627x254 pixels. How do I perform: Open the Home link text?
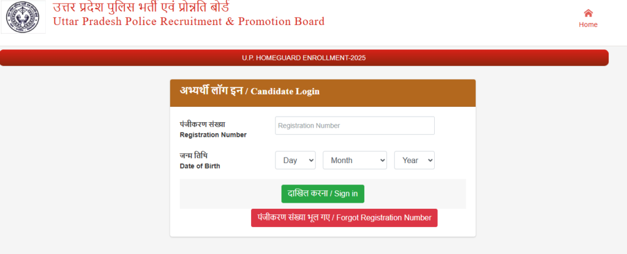[x=588, y=25]
